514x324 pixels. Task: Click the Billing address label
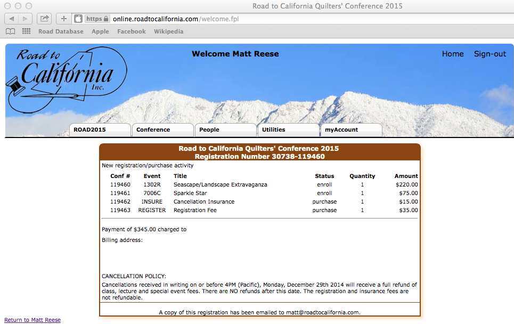[x=122, y=240]
